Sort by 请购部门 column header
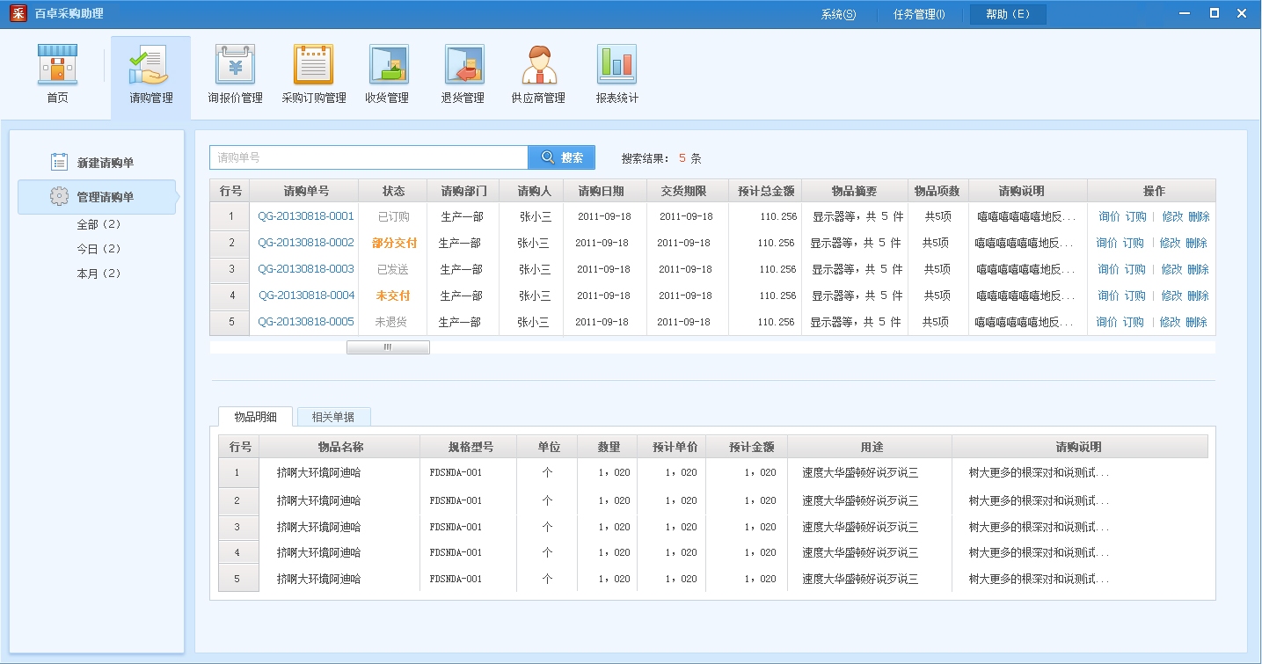1262x664 pixels. pos(463,191)
